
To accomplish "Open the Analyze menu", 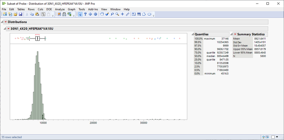I will (60, 9).
